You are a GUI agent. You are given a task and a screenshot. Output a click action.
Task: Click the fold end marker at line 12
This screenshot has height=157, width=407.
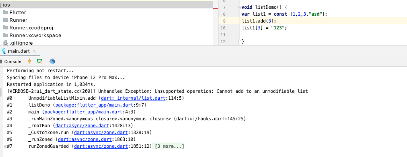coord(240,42)
